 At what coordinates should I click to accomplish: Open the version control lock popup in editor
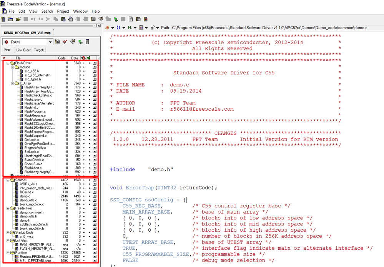[x=155, y=28]
